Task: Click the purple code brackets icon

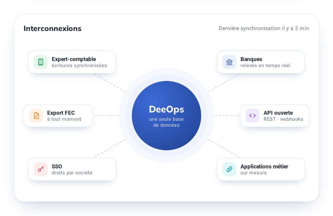Action: pyautogui.click(x=252, y=115)
